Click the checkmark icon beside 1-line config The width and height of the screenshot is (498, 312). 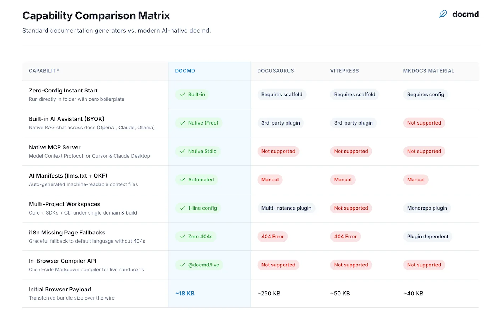[182, 208]
